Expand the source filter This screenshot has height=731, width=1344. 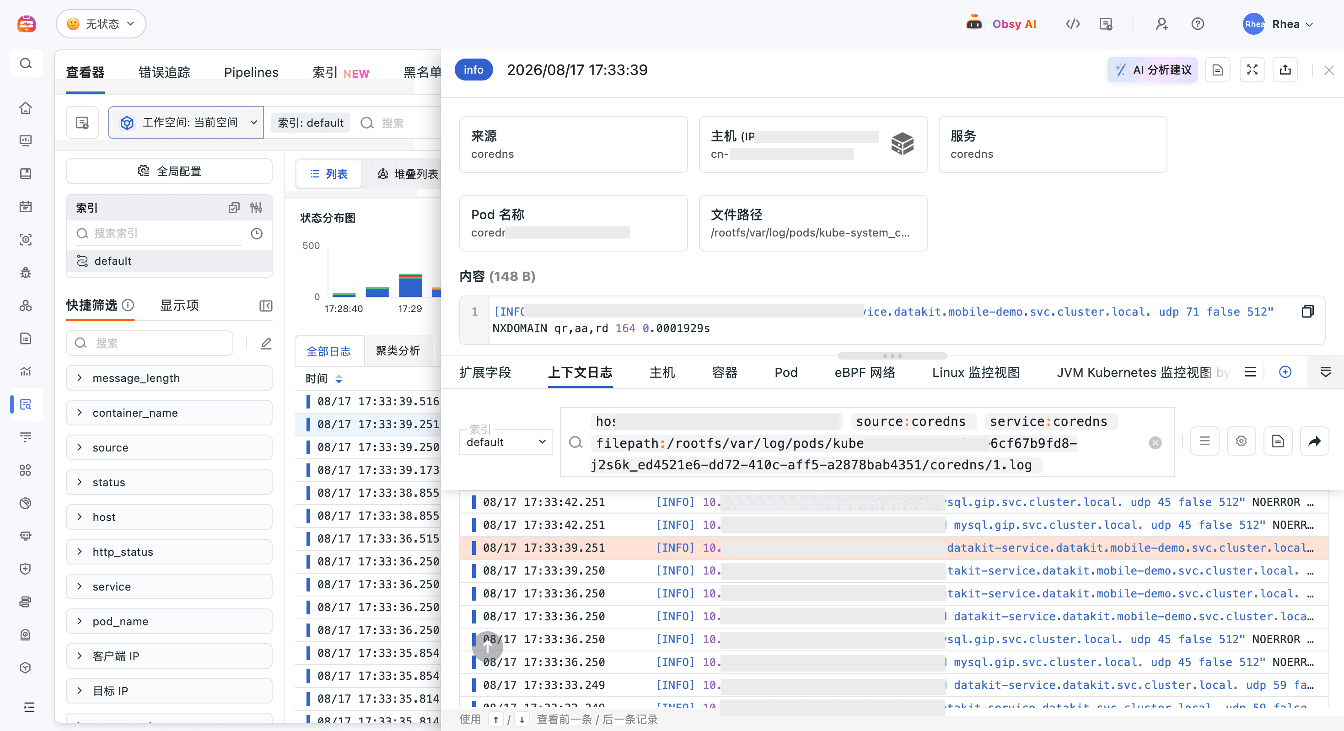pyautogui.click(x=169, y=447)
